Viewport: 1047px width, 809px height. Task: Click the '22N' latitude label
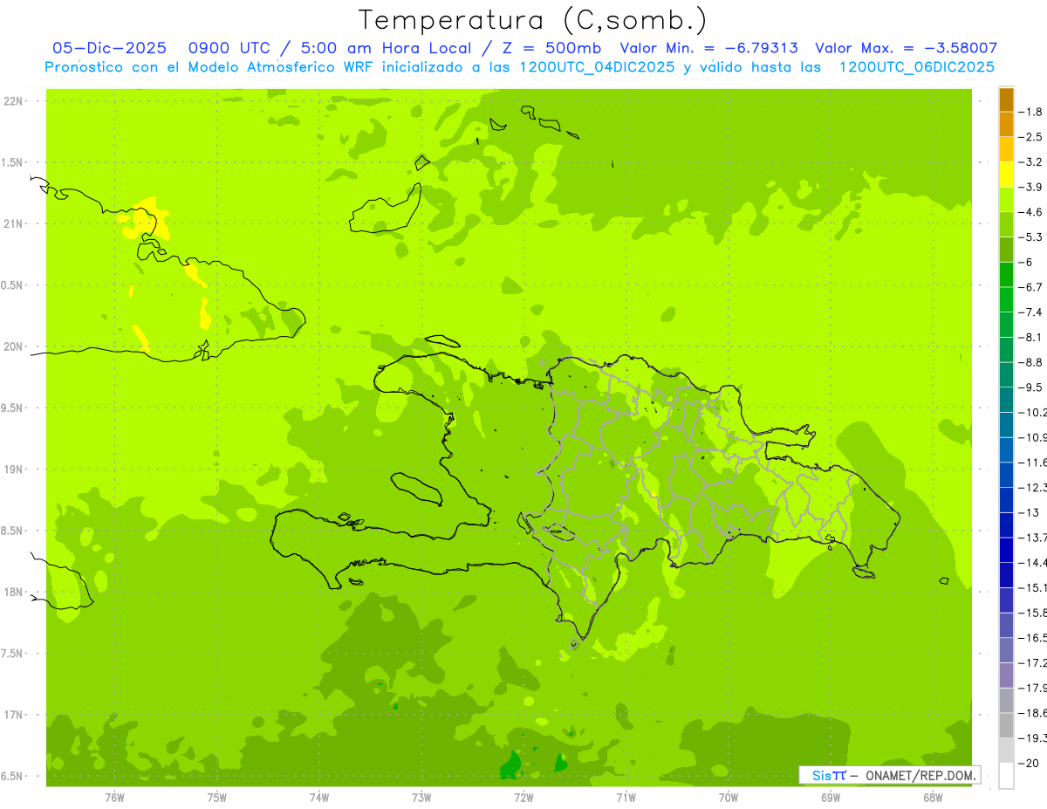click(14, 101)
